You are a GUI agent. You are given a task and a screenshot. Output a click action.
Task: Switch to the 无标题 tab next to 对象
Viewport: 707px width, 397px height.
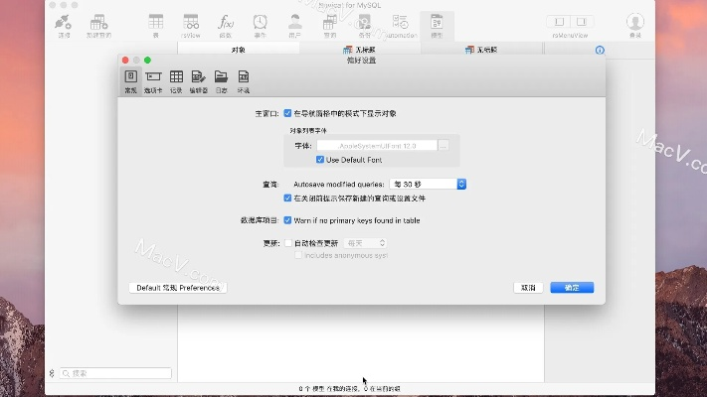pyautogui.click(x=360, y=50)
